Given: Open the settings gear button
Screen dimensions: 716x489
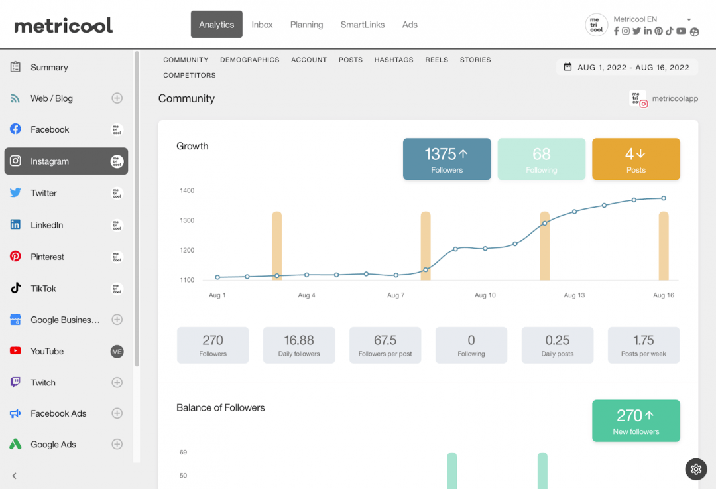Looking at the screenshot, I should 695,469.
